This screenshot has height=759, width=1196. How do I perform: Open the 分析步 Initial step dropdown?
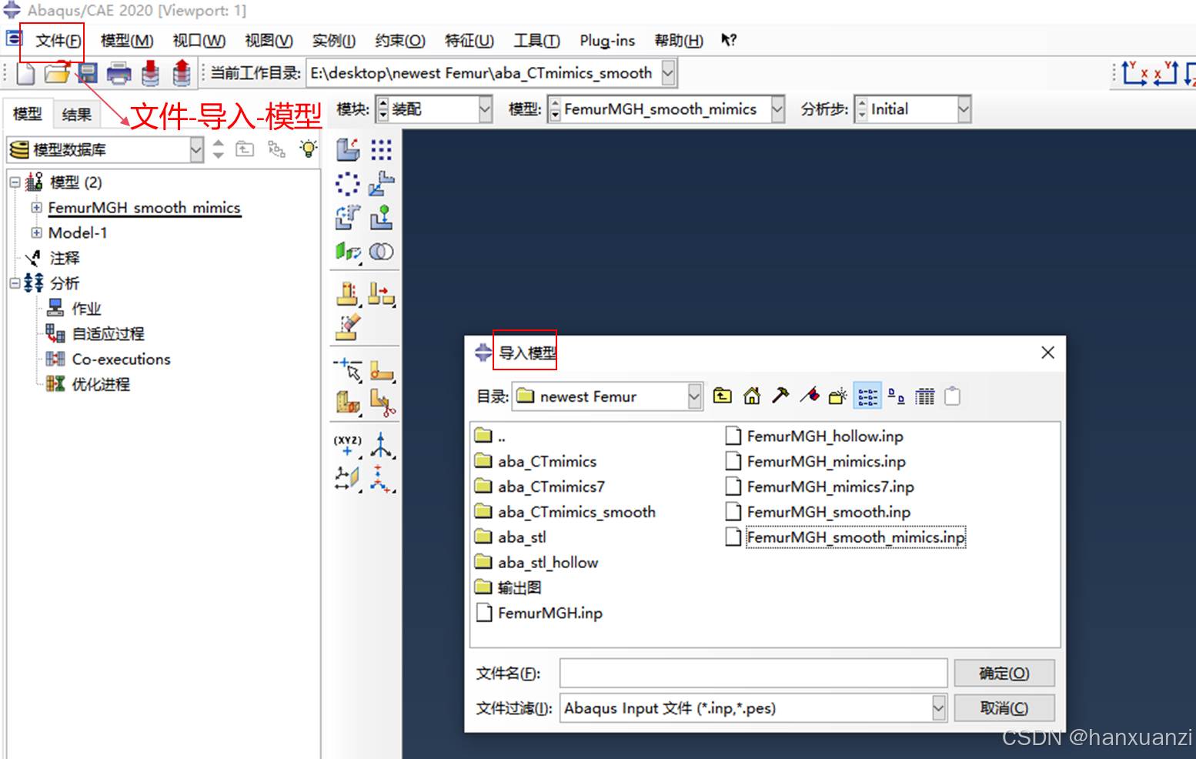click(964, 109)
